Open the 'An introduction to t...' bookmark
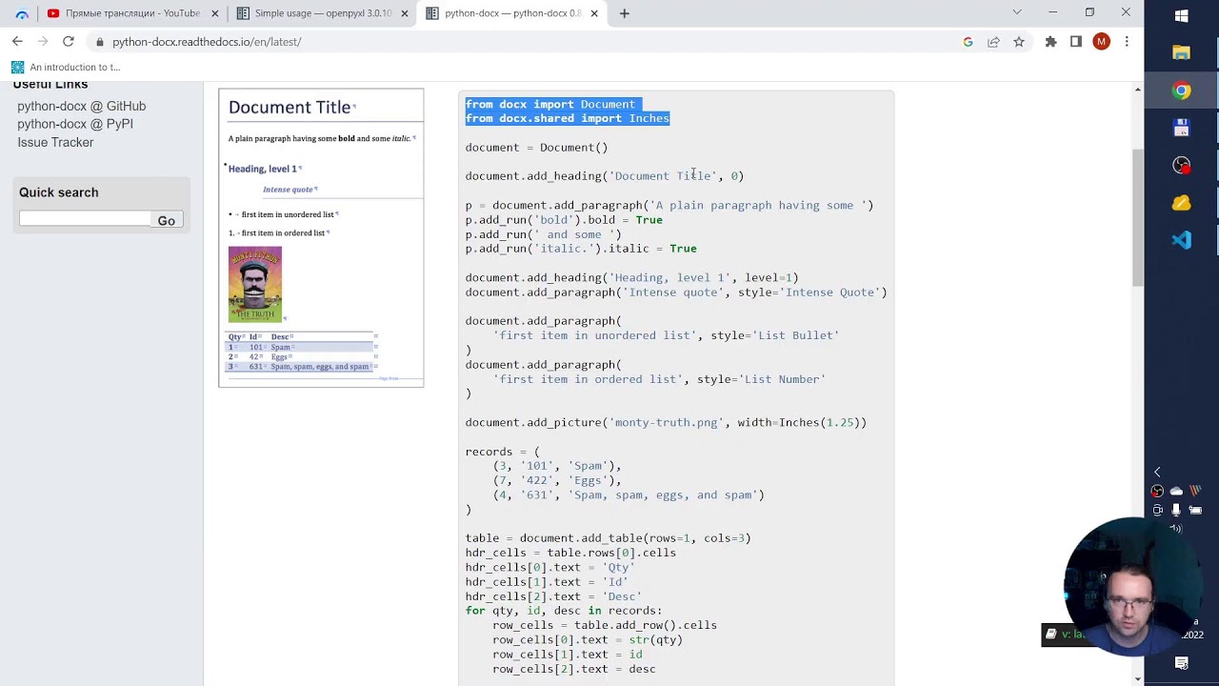The image size is (1219, 686). click(x=66, y=67)
